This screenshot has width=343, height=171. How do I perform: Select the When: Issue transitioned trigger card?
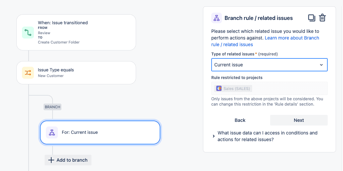click(76, 32)
